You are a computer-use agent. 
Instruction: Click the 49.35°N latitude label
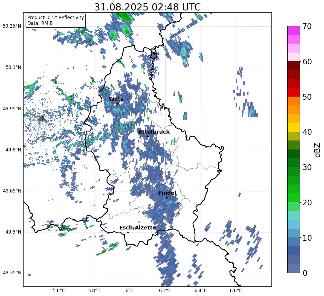pos(12,273)
